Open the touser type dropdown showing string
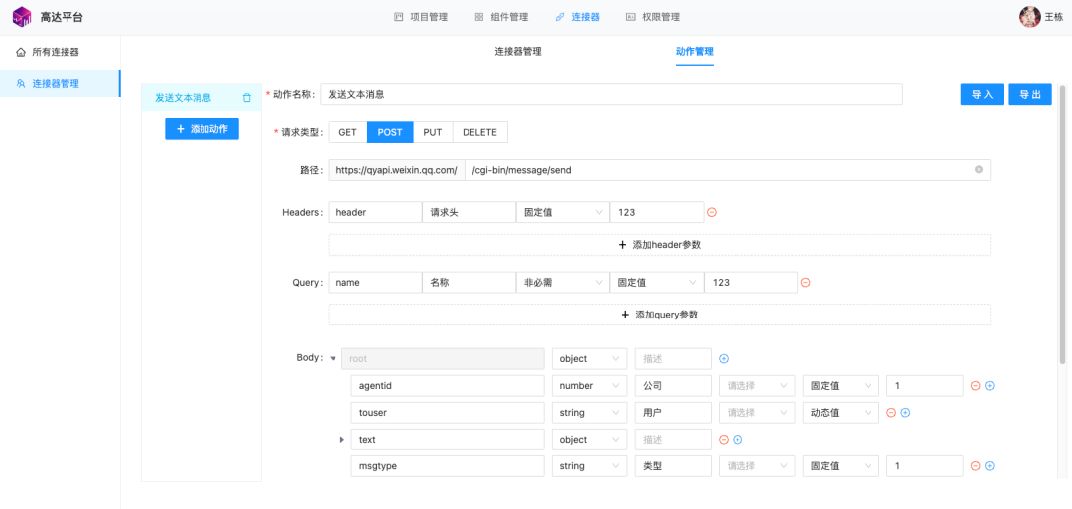 [590, 412]
